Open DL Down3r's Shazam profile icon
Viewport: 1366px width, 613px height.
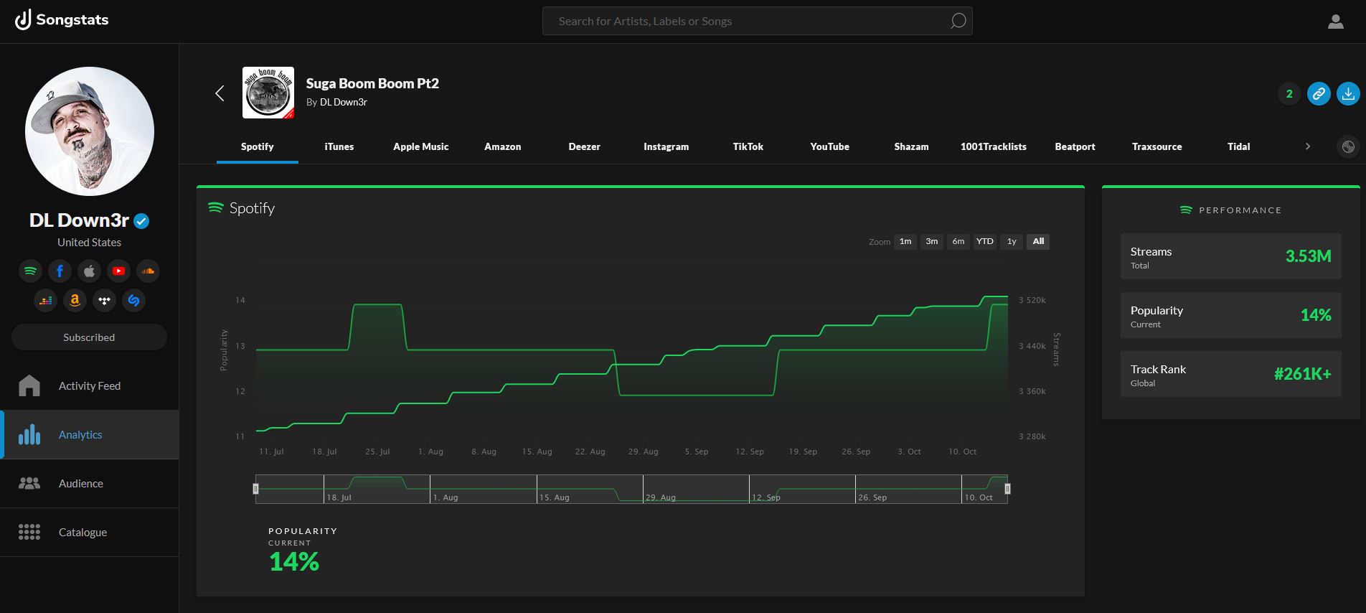[133, 301]
